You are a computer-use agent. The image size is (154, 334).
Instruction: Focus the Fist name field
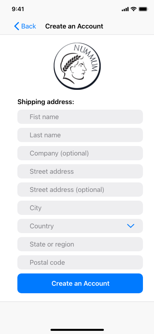[80, 117]
